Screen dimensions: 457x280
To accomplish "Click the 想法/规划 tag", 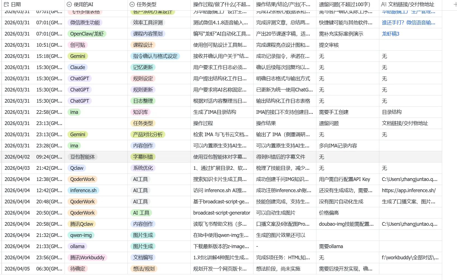I will point(144,269).
